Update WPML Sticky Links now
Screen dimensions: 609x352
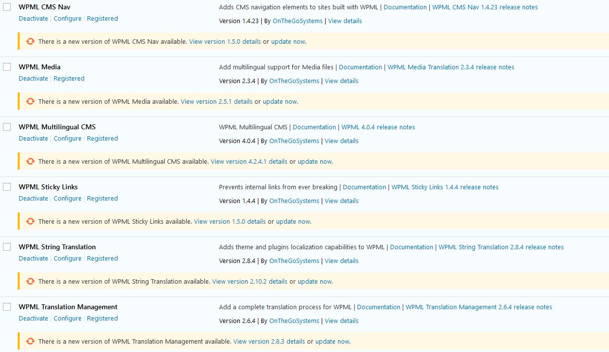293,222
